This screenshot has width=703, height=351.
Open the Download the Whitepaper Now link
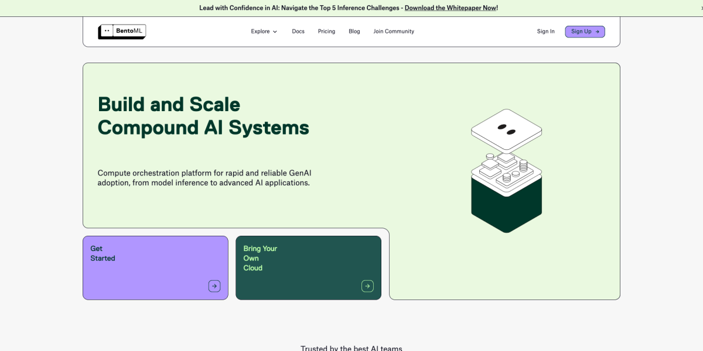click(450, 8)
